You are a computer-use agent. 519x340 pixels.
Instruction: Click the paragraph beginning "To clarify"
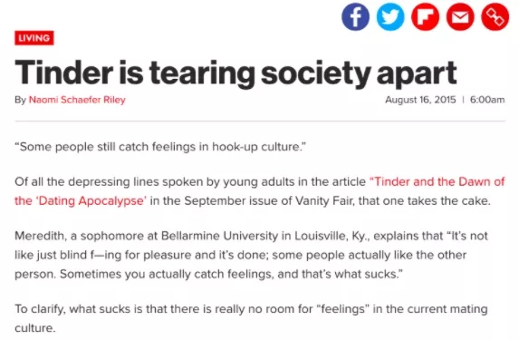click(251, 318)
